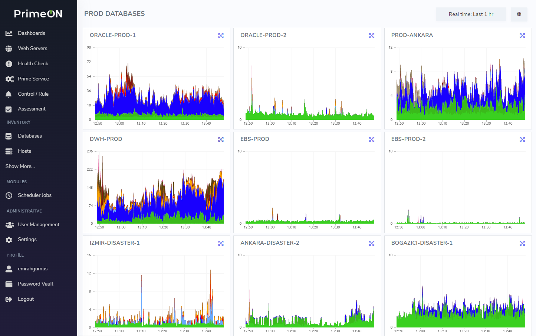This screenshot has width=536, height=336.
Task: Expand the EBS-PROD chart to fullscreen
Action: point(372,139)
